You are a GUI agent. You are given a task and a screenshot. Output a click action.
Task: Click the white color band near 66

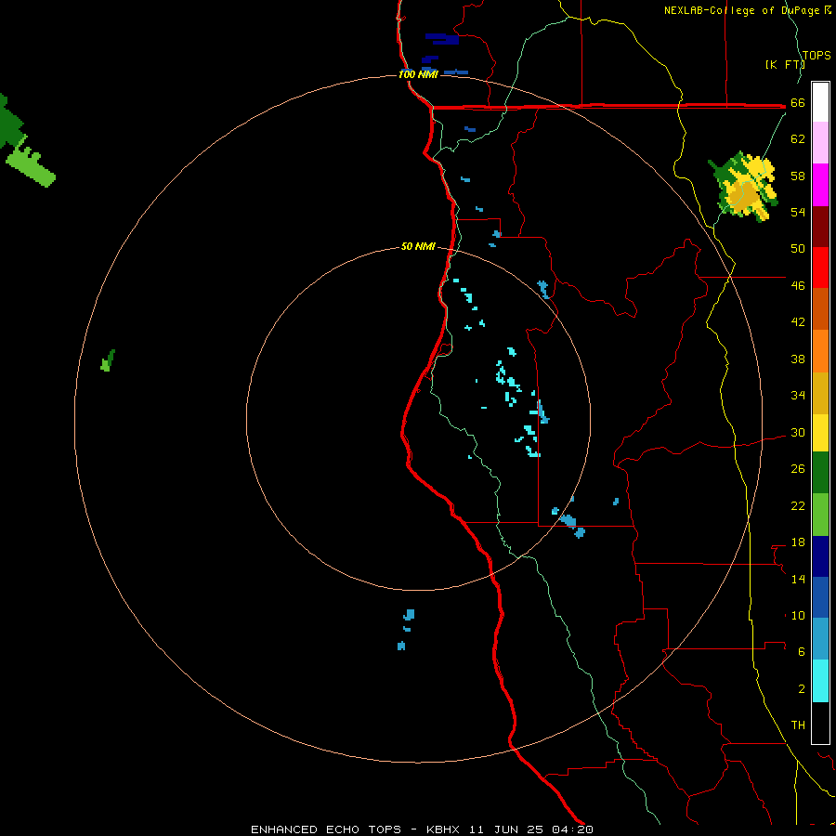click(x=820, y=102)
